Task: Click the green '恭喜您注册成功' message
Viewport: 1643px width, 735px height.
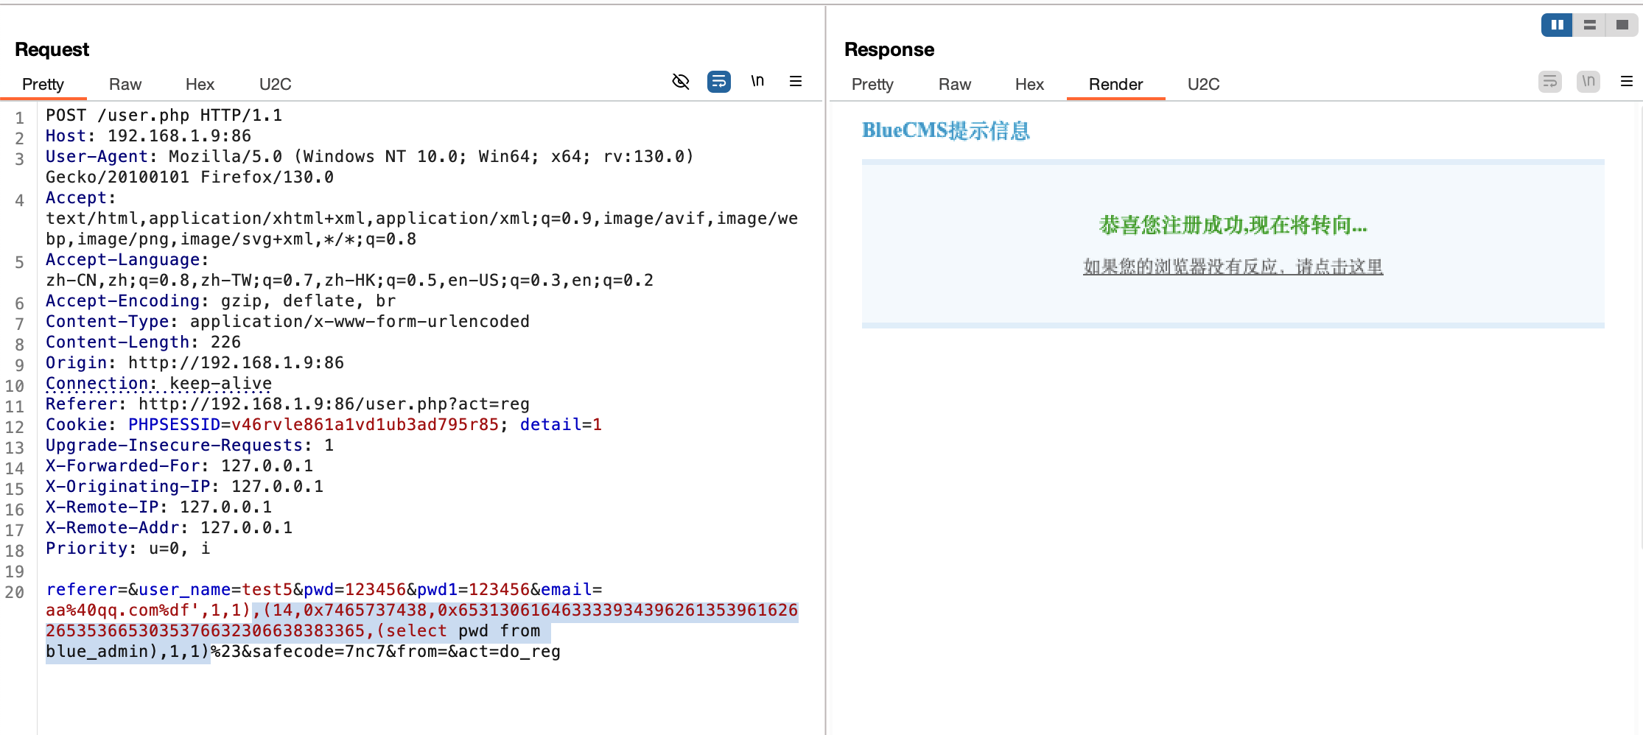Action: [1233, 225]
